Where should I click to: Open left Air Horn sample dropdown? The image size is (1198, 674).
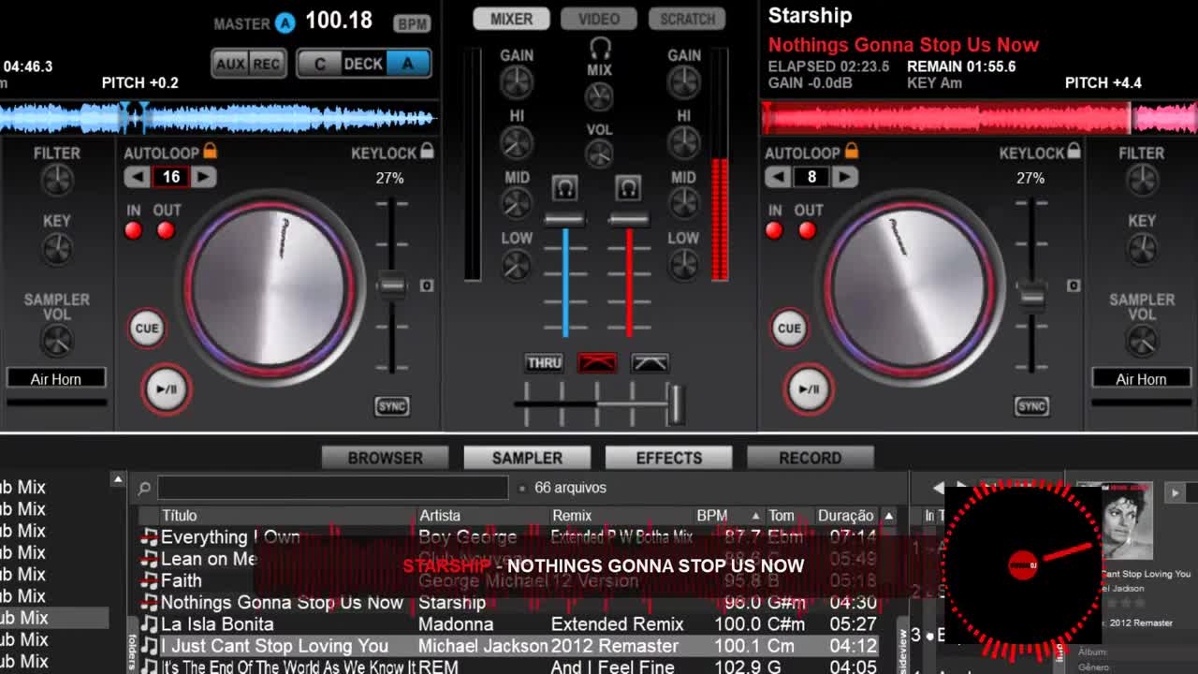[x=56, y=379]
